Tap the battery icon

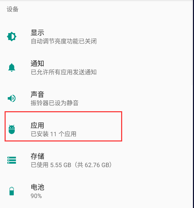[12, 191]
